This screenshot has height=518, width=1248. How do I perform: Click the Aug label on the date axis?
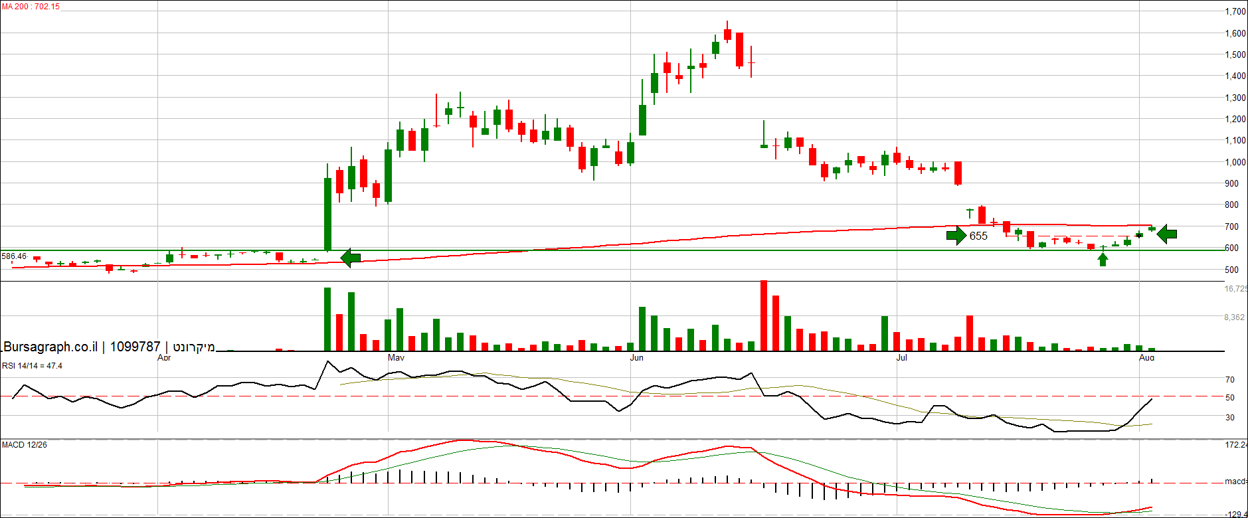(x=1146, y=358)
